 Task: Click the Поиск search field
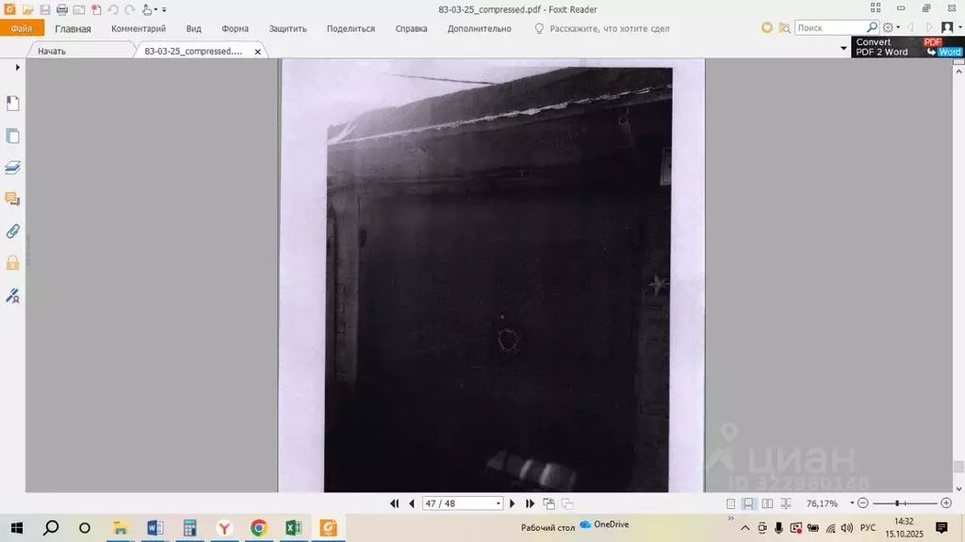pyautogui.click(x=829, y=28)
